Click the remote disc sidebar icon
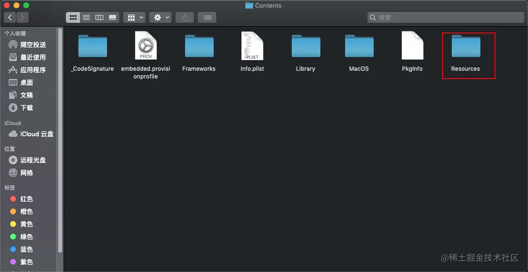528x272 pixels. click(x=13, y=160)
